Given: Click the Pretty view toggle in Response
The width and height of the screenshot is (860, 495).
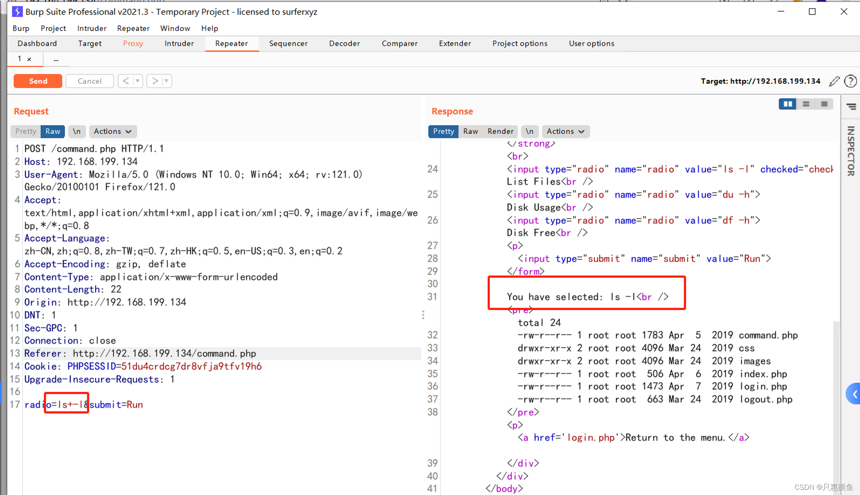Looking at the screenshot, I should tap(442, 131).
